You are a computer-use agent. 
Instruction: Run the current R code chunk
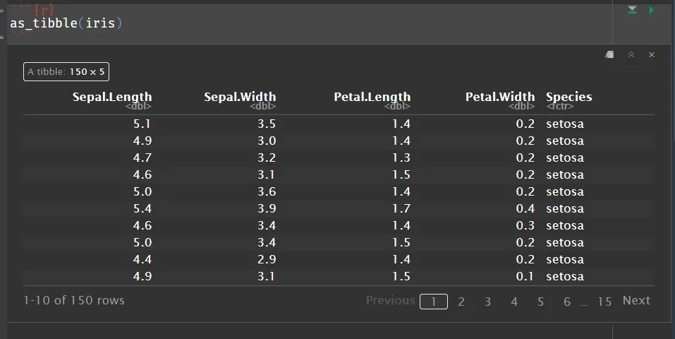pyautogui.click(x=652, y=10)
